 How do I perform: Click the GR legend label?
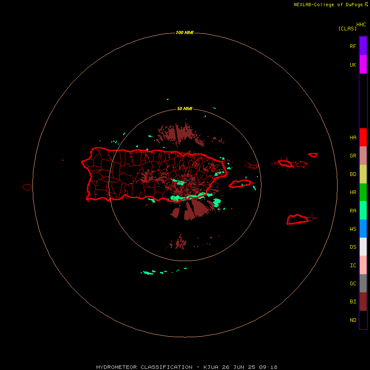click(x=353, y=156)
